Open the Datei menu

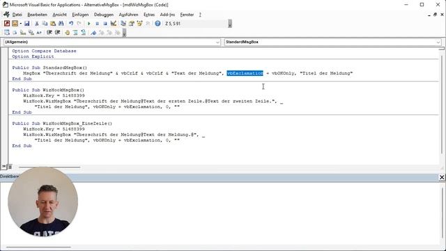click(17, 15)
